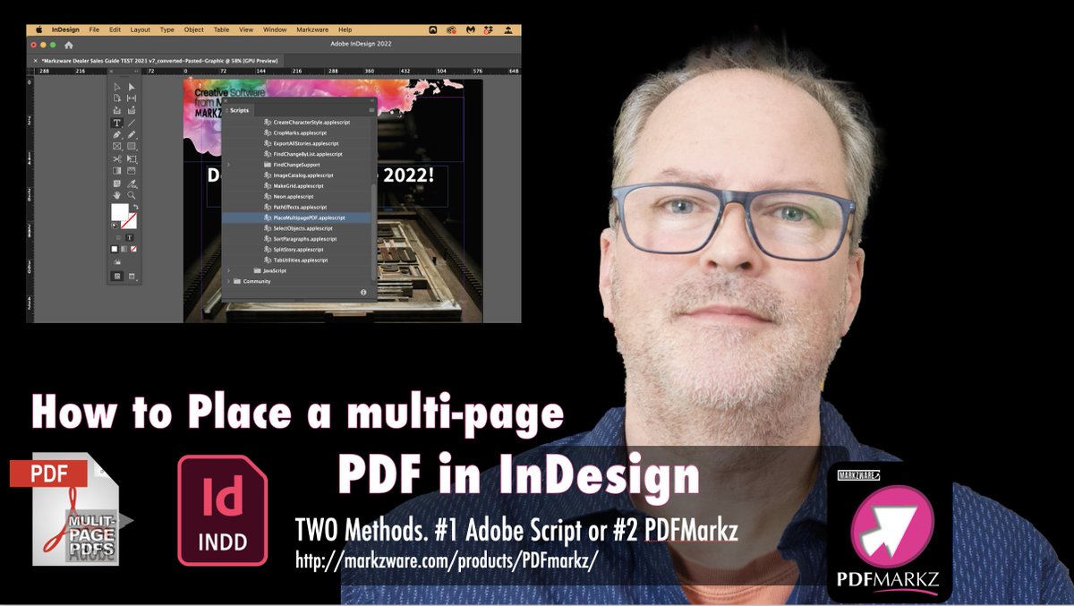The width and height of the screenshot is (1074, 606).
Task: Select the Eyedropper tool
Action: coord(132,184)
